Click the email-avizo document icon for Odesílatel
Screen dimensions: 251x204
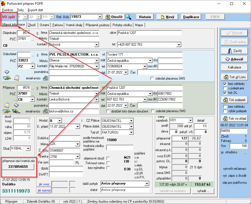(x=45, y=78)
